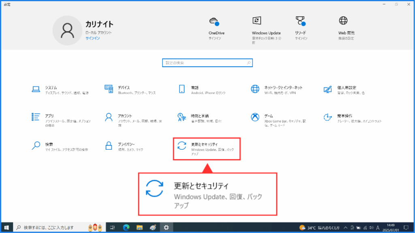The width and height of the screenshot is (415, 233).
Task: Click the Web 閲覧 shortcut in header
Action: tap(346, 28)
